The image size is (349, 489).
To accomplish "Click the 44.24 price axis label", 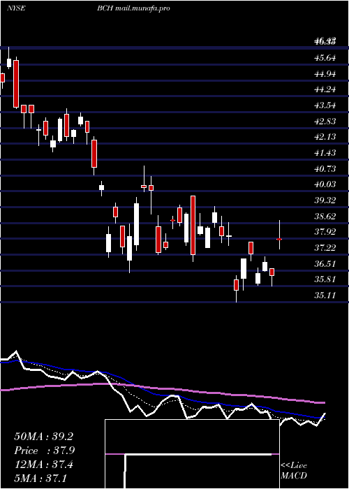I will 325,89.
